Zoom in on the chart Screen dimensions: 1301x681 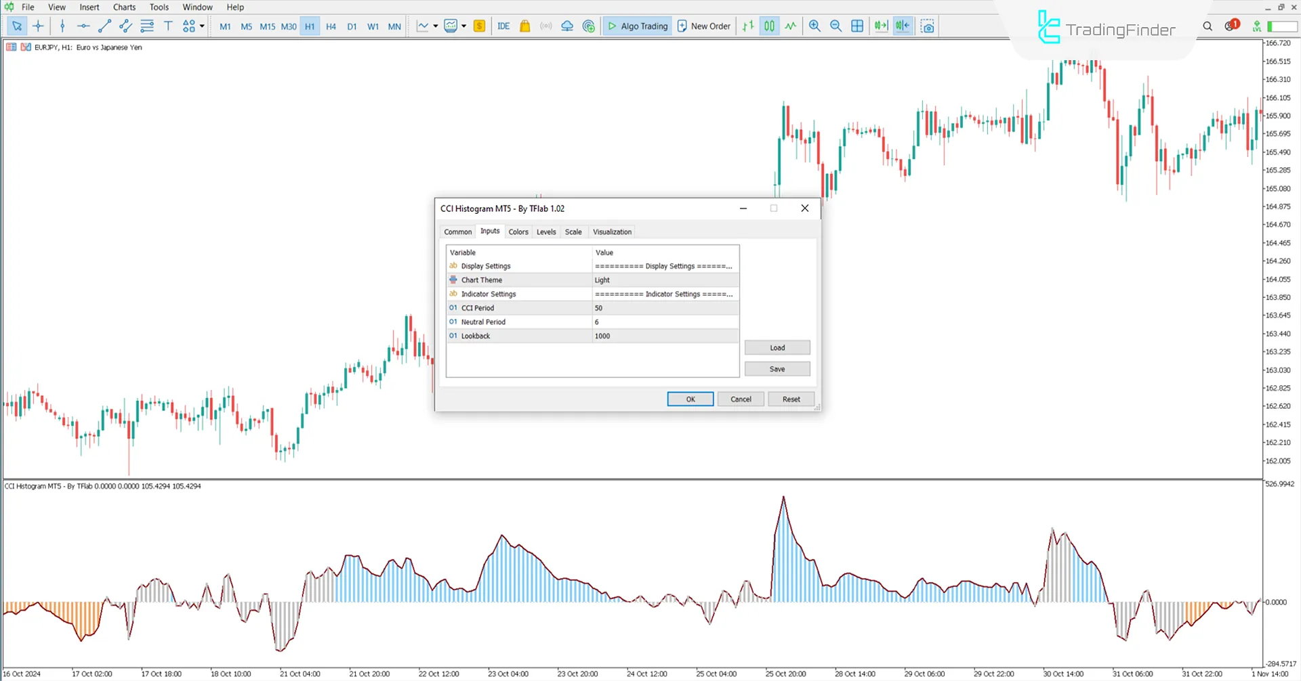[814, 26]
